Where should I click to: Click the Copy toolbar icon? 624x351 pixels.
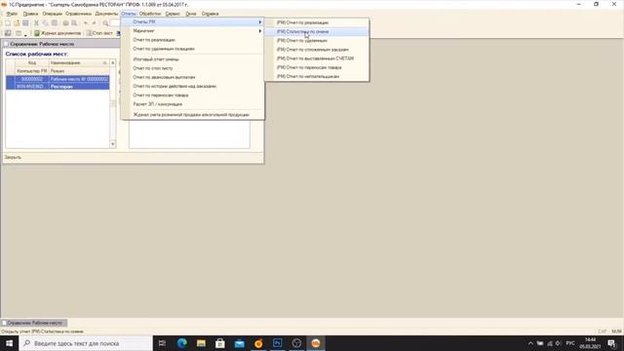pyautogui.click(x=46, y=23)
